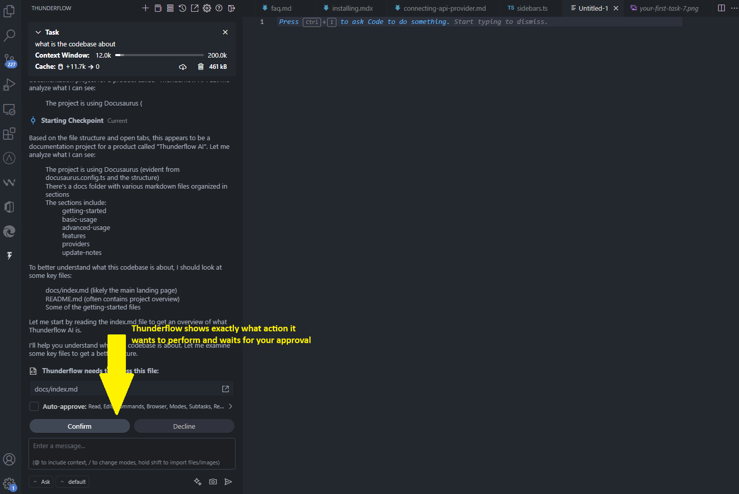The image size is (739, 494).
Task: Open the Thunderflow help question-mark icon
Action: pyautogui.click(x=219, y=8)
